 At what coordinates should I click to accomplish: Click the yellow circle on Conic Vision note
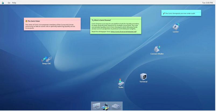tap(26, 21)
